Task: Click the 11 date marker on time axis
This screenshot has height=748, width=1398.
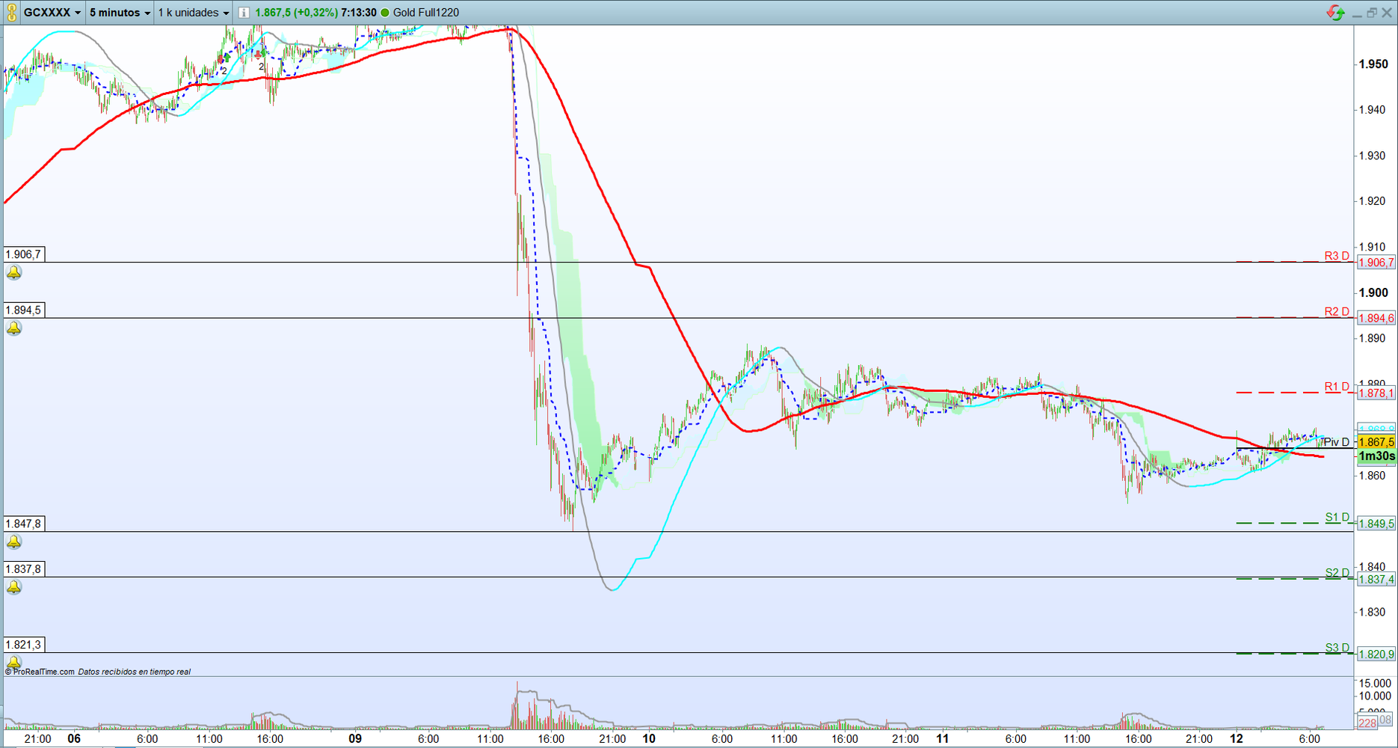Action: coord(943,739)
